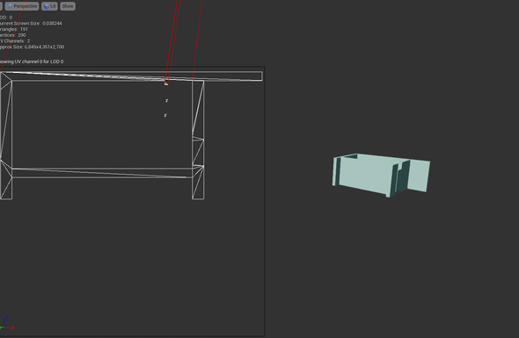Viewport: 519px width, 338px height.
Task: Click the blue camera icon beside Perspective
Action: (x=10, y=6)
